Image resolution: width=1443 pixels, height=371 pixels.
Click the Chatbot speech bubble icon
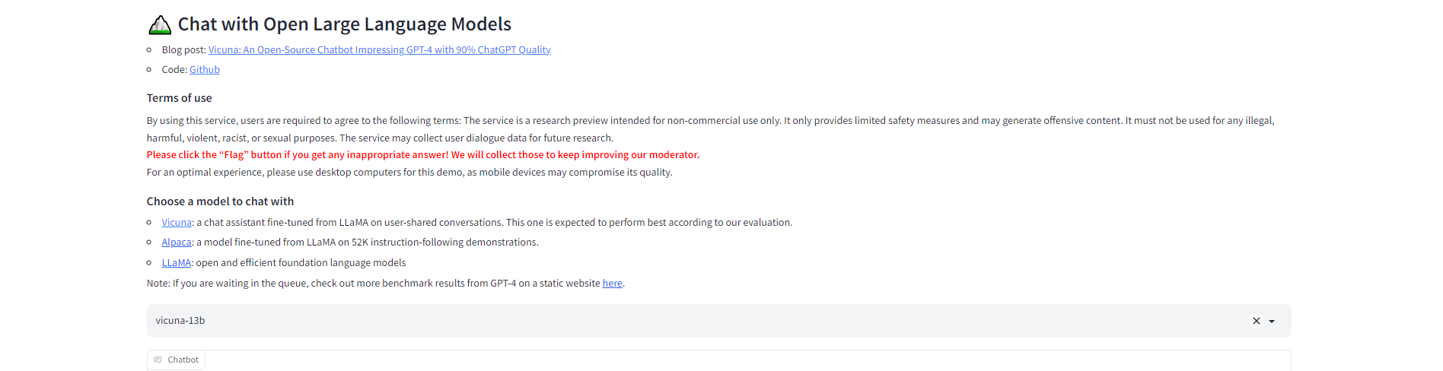pos(158,360)
